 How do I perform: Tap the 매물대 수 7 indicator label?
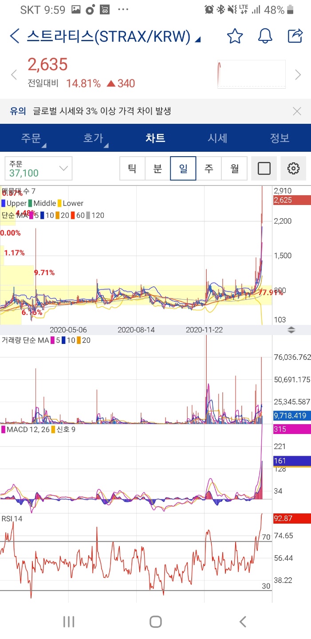click(x=19, y=191)
